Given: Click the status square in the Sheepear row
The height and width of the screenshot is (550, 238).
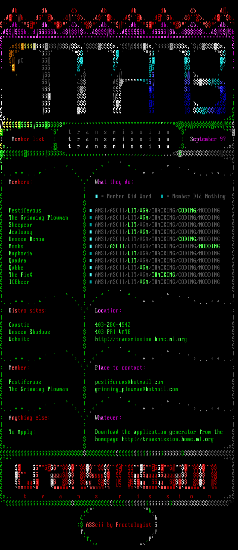Looking at the screenshot, I should pos(91,225).
